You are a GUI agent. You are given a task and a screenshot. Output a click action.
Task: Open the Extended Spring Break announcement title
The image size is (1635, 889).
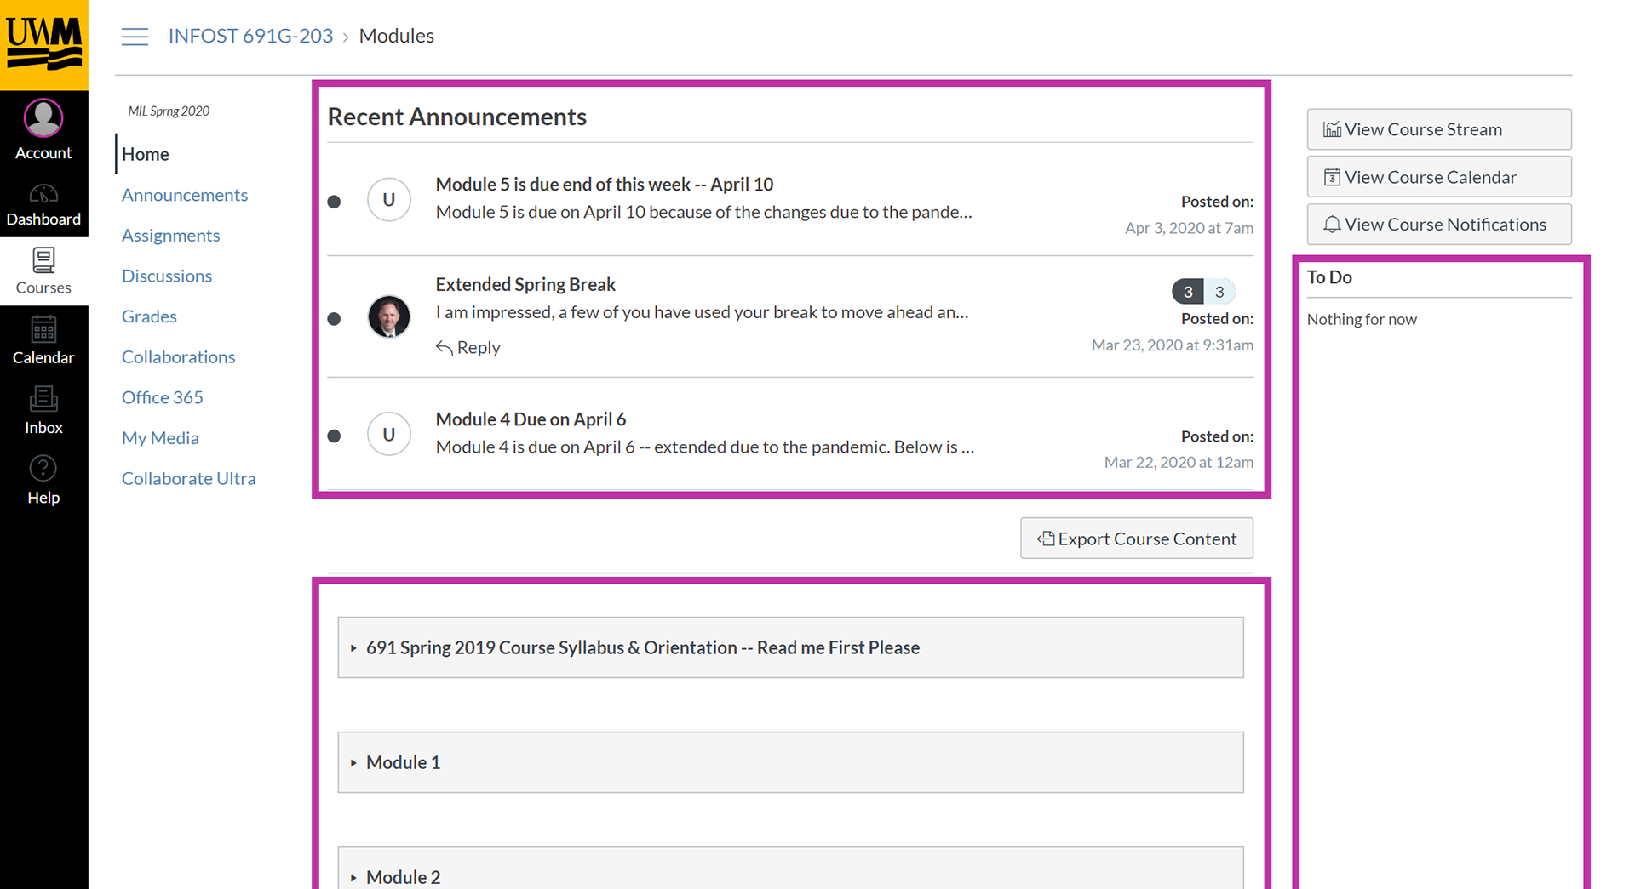tap(525, 284)
